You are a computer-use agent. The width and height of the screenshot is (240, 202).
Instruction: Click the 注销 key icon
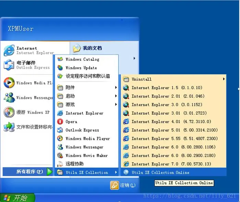point(114,185)
